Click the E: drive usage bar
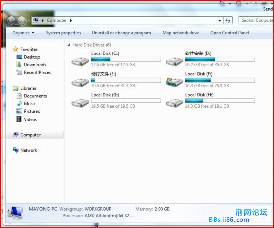 click(126, 80)
